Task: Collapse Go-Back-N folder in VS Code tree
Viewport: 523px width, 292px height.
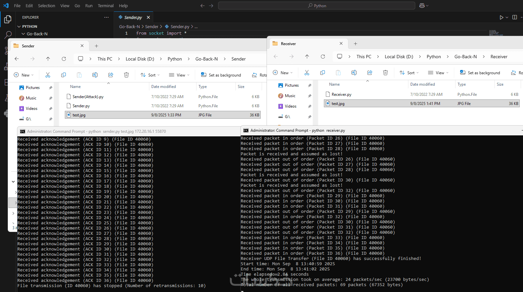Action: [x=23, y=34]
